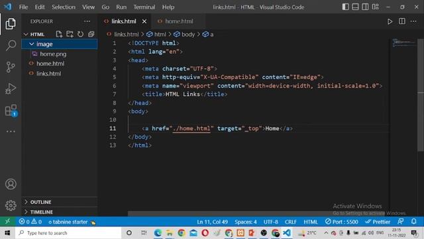Click the VS Code logo icon

[x=7, y=7]
